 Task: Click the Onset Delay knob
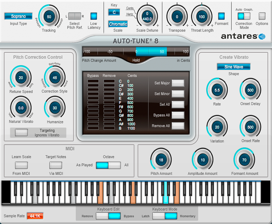point(250,90)
